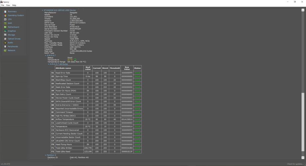Click the Head Flying Hours attribute
This screenshot has height=166, width=306.
coord(64,144)
